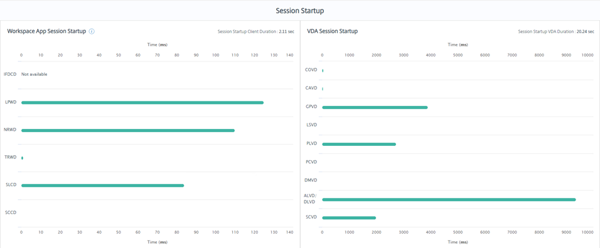Click the GPVD row label
This screenshot has width=600, height=248.
(x=311, y=106)
